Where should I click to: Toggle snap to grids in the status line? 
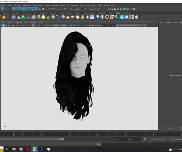[49, 9]
